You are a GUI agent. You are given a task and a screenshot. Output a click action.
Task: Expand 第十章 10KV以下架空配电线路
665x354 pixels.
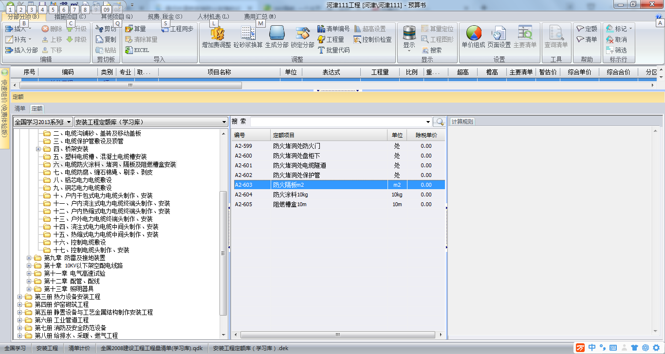pos(29,265)
